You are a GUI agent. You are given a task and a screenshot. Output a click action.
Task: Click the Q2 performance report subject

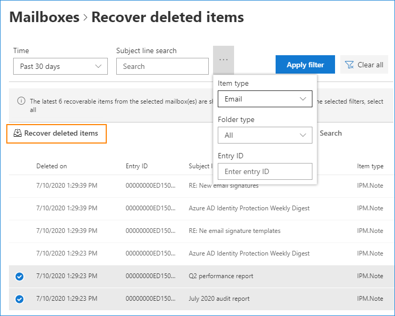pos(221,276)
